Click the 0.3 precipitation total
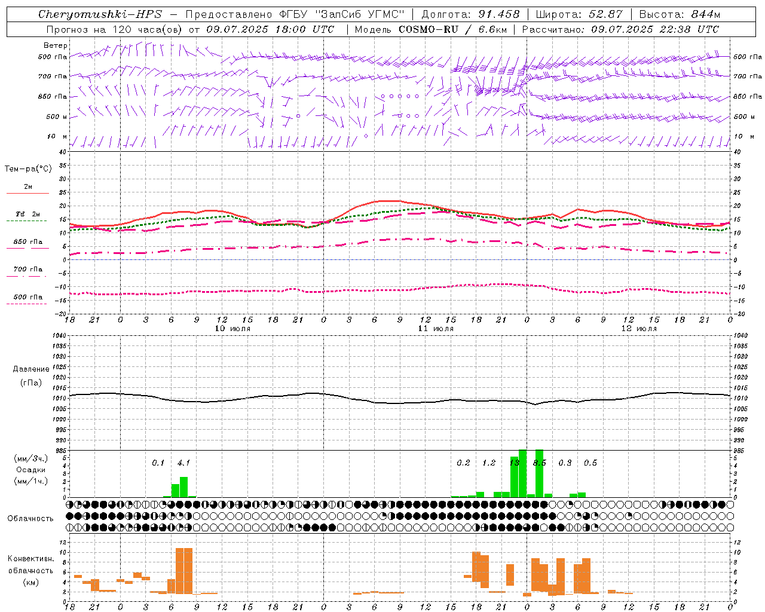This screenshot has width=765, height=612. (x=565, y=463)
